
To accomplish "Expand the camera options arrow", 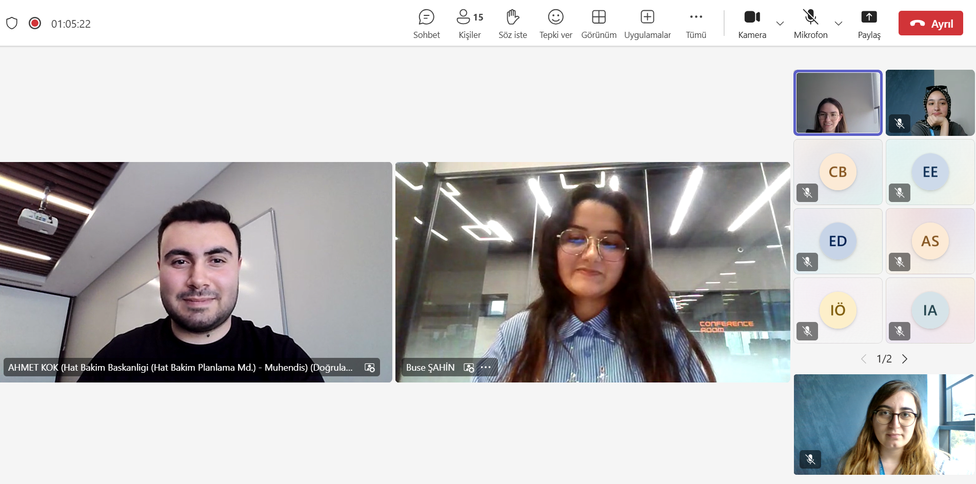I will click(780, 24).
